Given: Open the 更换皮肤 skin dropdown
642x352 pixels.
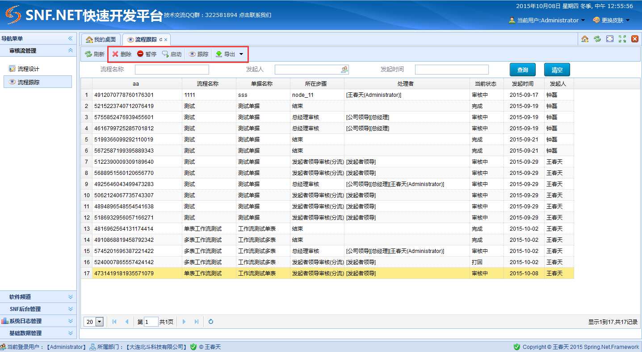Looking at the screenshot, I should point(611,20).
